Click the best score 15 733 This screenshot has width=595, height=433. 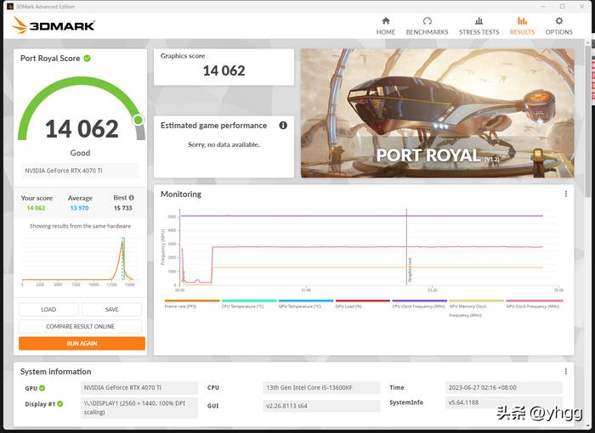tap(122, 208)
